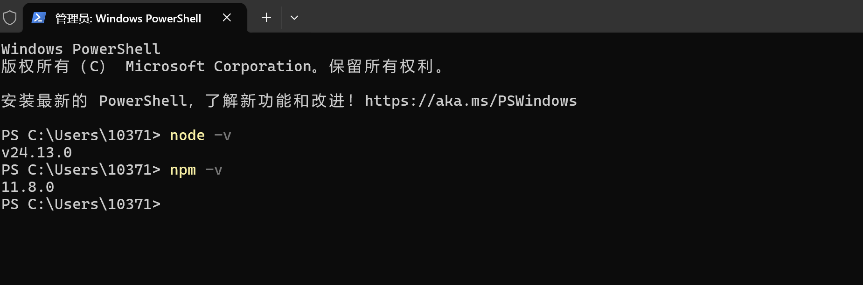Click the 11.8.0 npm version output
The width and height of the screenshot is (863, 285).
[28, 186]
